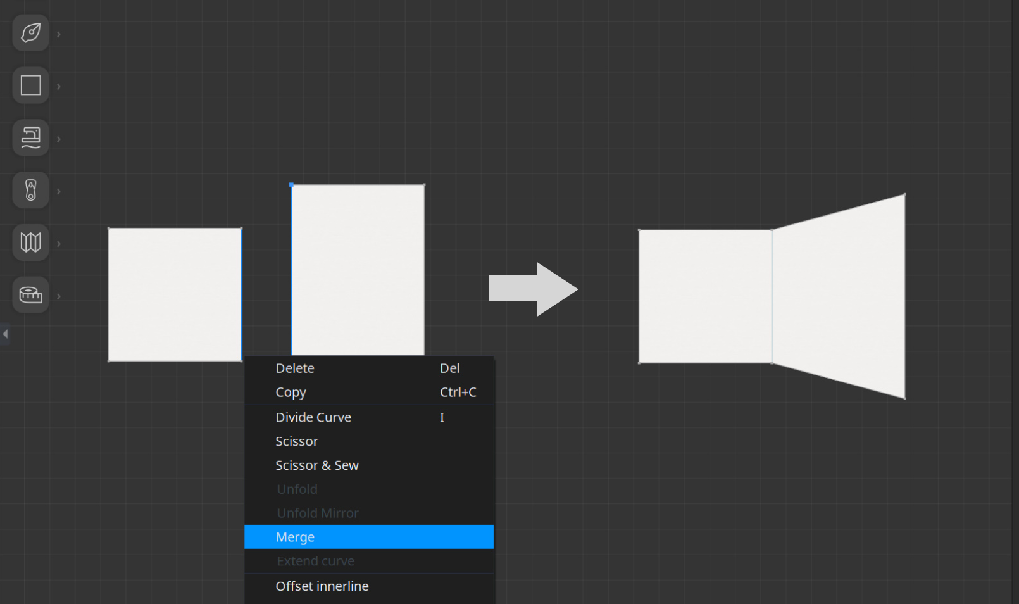This screenshot has width=1019, height=604.
Task: Expand the chevron beside the sewing machine tool
Action: point(59,139)
